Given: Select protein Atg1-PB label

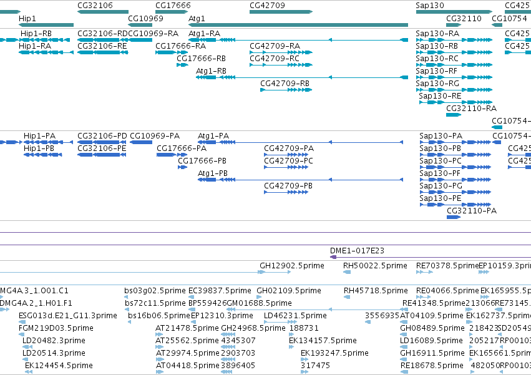Looking at the screenshot, I should click(x=212, y=173).
